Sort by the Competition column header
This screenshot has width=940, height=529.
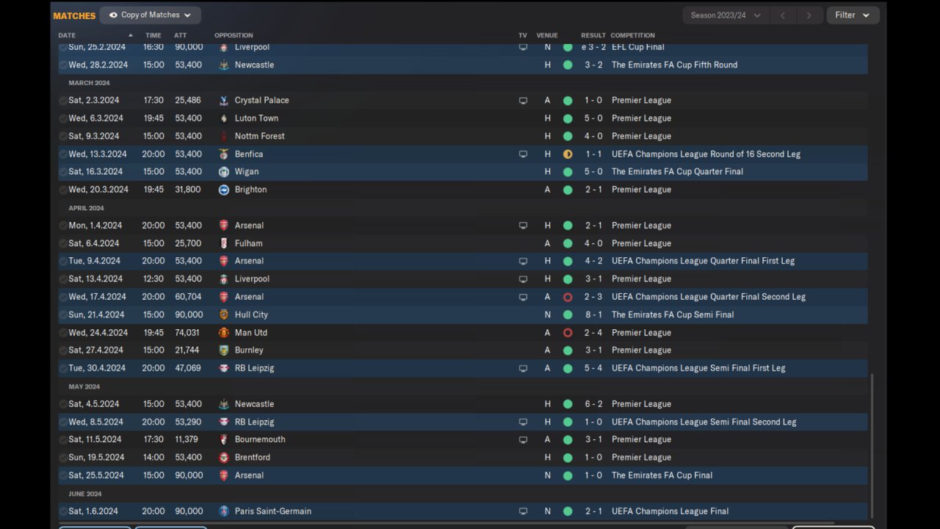632,35
